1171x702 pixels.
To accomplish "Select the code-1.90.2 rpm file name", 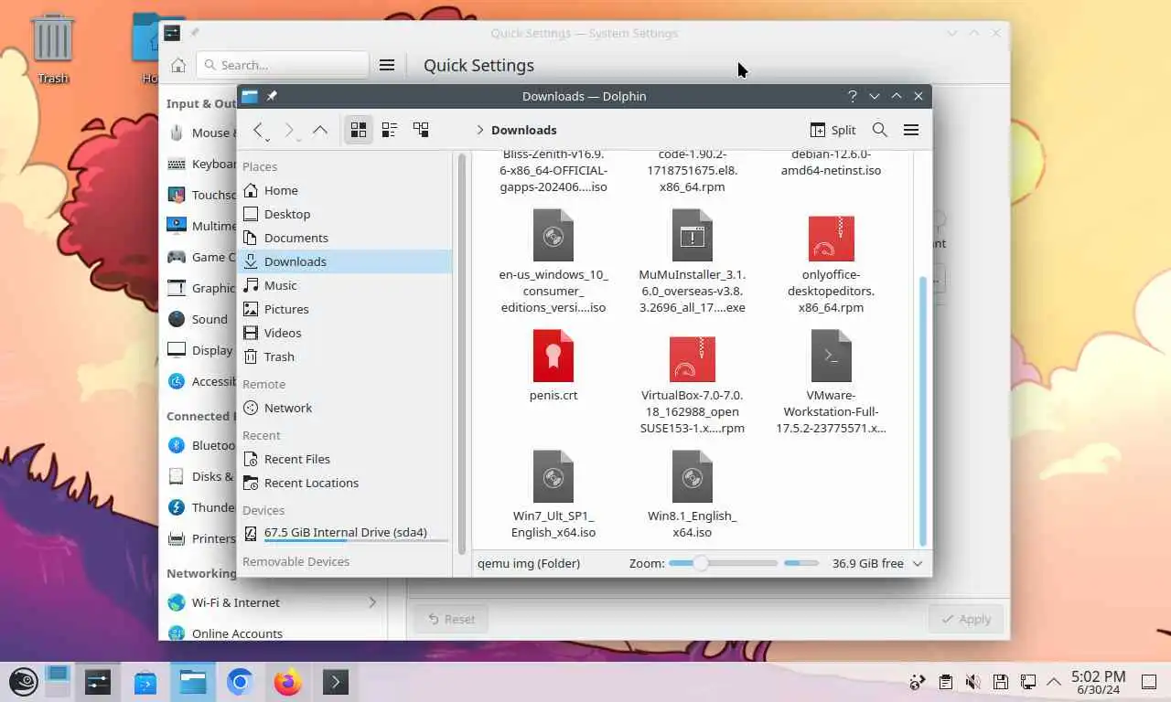I will [693, 170].
